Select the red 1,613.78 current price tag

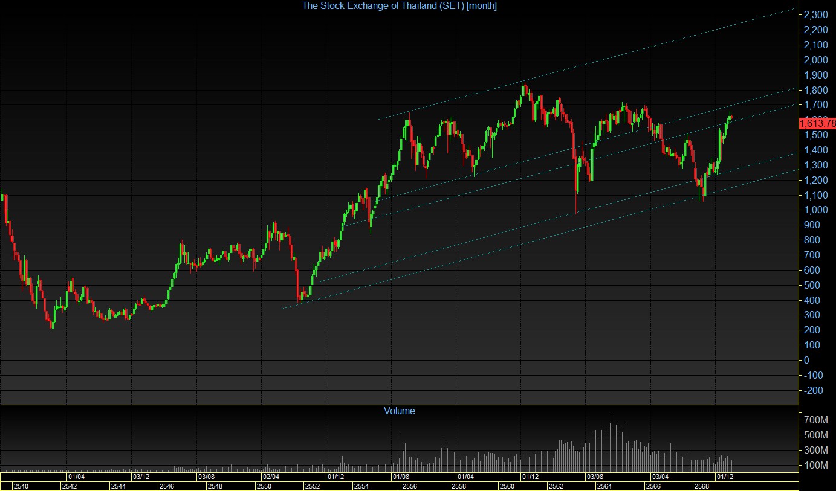click(x=817, y=123)
